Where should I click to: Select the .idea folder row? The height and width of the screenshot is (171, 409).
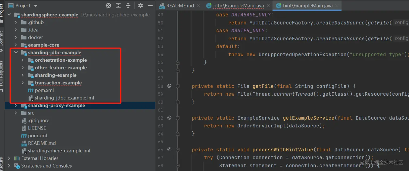click(80, 30)
